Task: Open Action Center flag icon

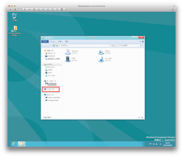Action: point(151,144)
